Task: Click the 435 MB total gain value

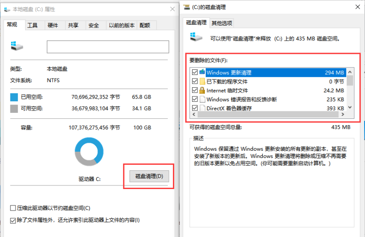Action: [x=341, y=127]
